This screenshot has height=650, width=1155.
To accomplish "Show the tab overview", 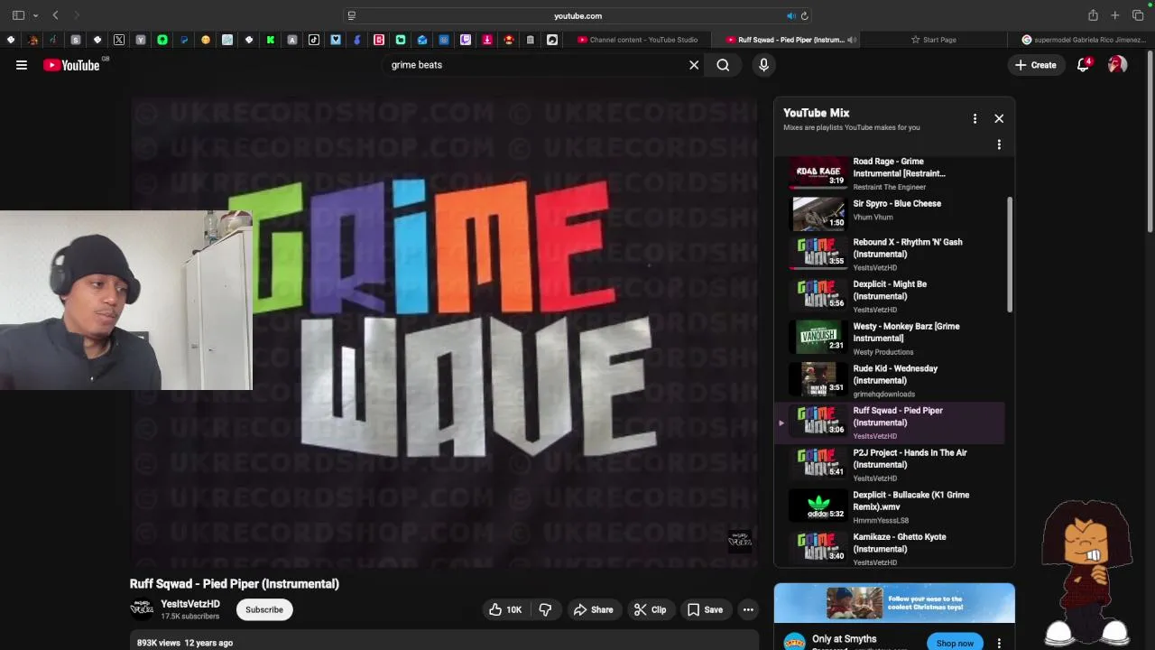I will pos(1138,15).
